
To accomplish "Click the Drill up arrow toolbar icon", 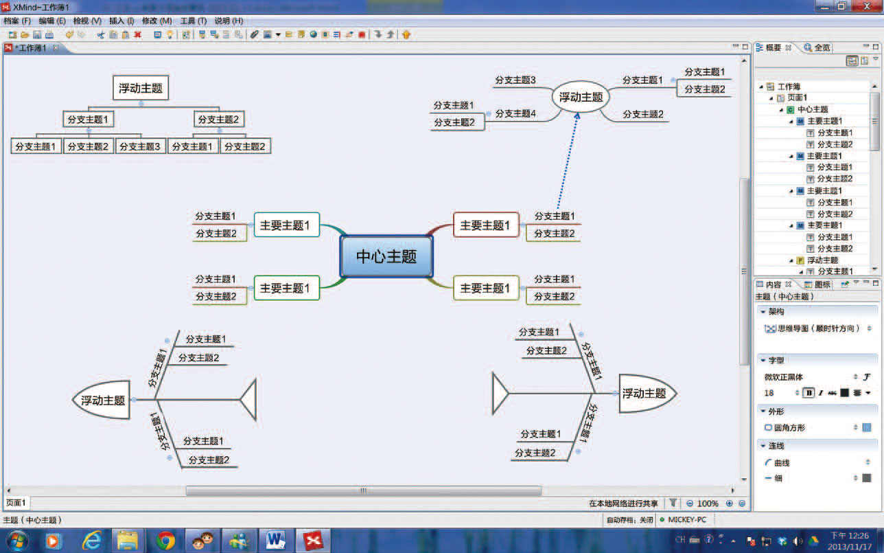I will (391, 34).
